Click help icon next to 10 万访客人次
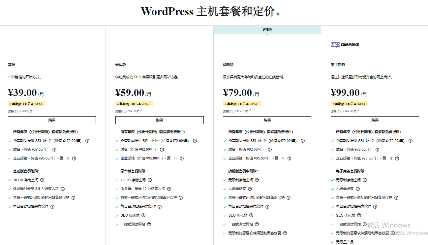The width and height of the screenshot is (428, 245). [x=169, y=189]
